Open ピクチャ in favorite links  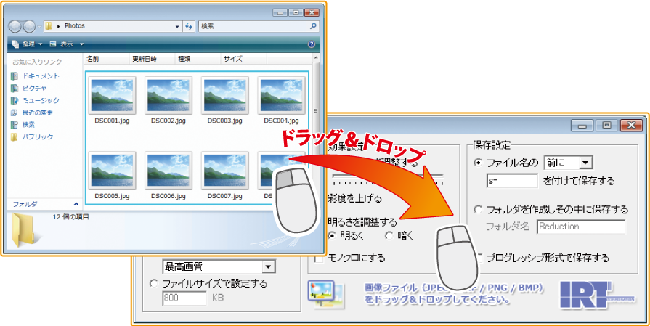[x=35, y=88]
